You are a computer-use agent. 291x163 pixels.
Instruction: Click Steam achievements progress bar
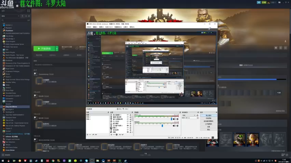pyautogui.click(x=252, y=79)
